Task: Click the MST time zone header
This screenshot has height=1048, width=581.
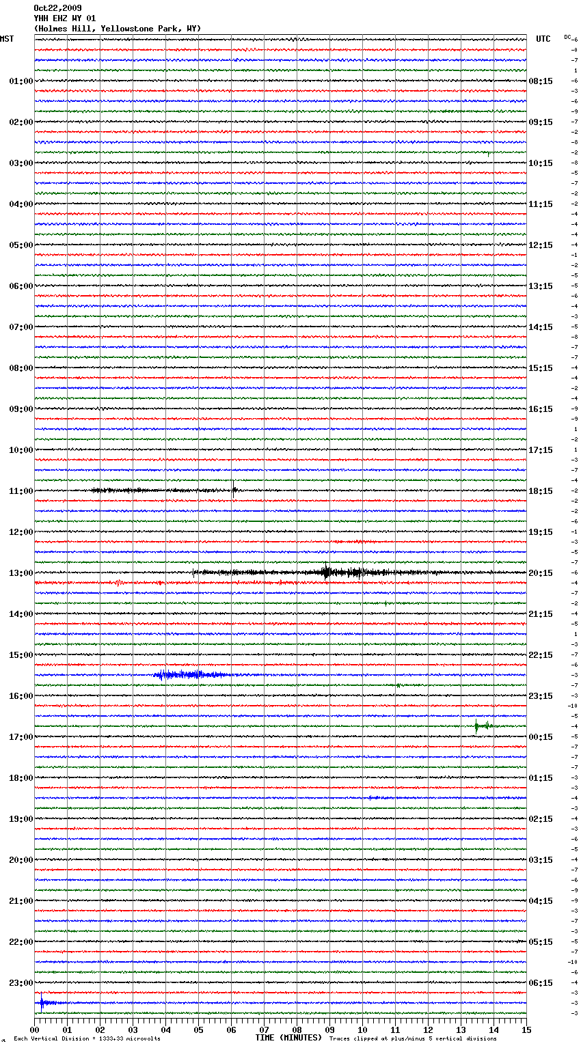Action: 7,39
